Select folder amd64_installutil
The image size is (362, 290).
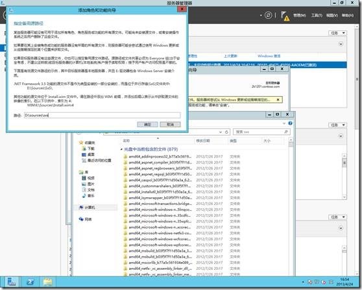pyautogui.click(x=158, y=192)
